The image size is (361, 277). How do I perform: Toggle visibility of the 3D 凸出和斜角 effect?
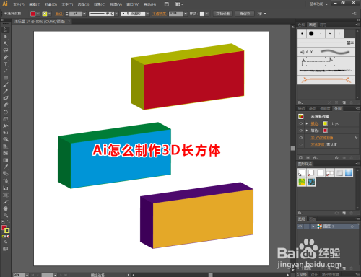(301, 138)
